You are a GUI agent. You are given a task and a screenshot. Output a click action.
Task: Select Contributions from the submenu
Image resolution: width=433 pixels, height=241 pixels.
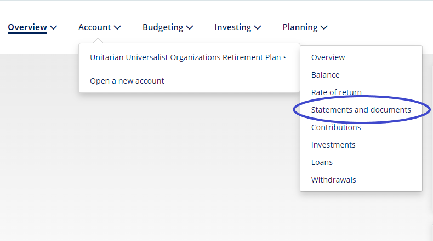click(336, 127)
